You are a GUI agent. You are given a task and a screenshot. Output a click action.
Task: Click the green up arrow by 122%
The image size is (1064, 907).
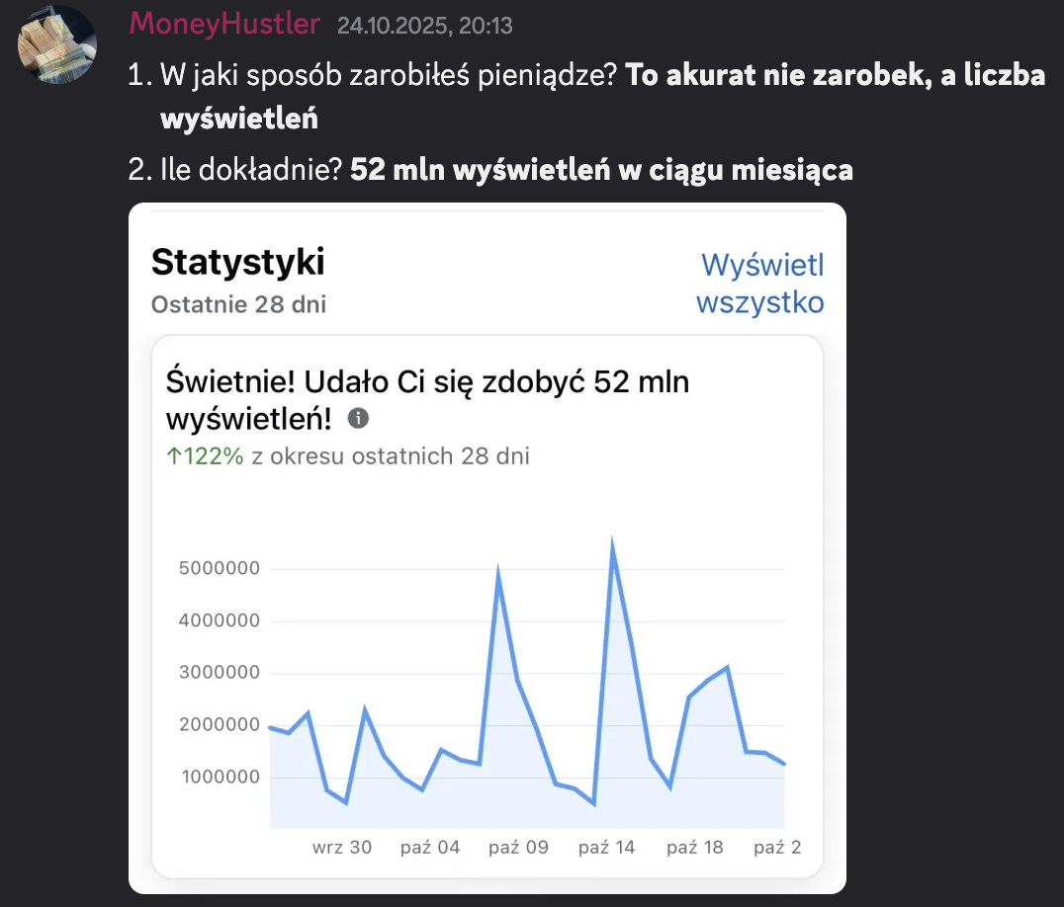(172, 455)
